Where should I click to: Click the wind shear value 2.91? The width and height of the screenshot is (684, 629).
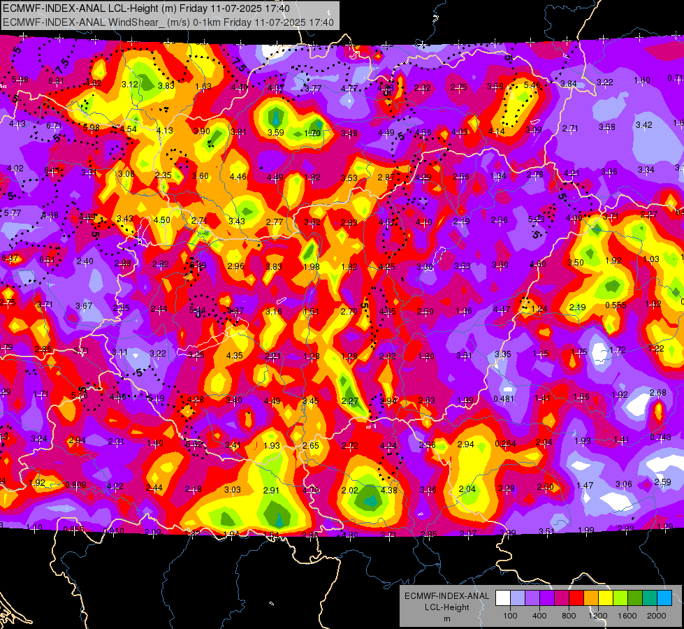[x=271, y=490]
